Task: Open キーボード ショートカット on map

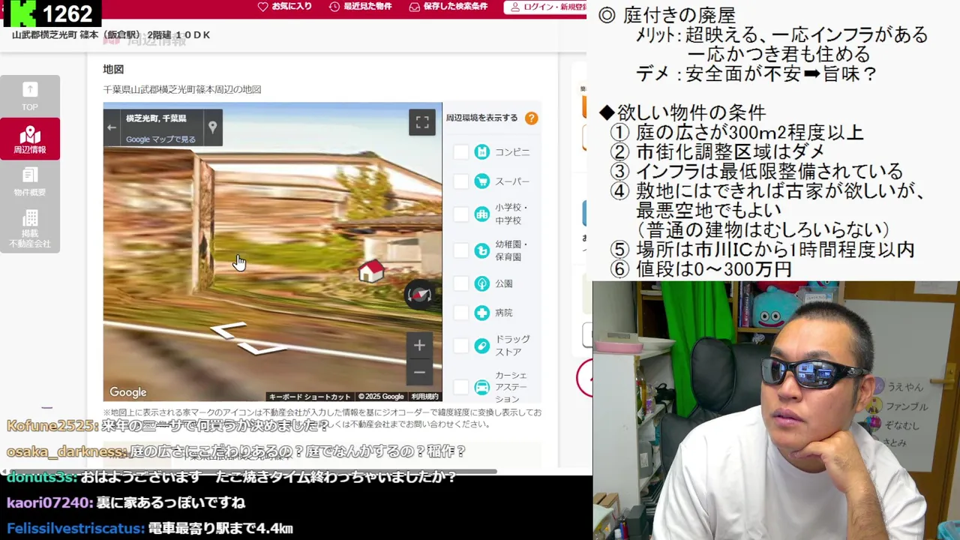Action: 310,397
